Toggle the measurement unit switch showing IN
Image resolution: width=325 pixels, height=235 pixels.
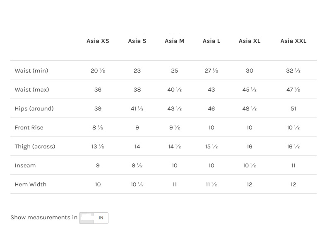[x=94, y=218]
